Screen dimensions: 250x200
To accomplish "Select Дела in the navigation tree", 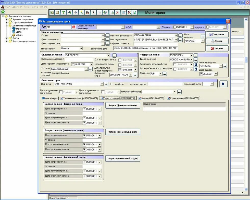I will coord(19,32).
